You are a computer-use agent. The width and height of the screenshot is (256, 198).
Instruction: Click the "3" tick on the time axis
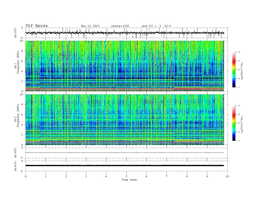tap(86, 176)
